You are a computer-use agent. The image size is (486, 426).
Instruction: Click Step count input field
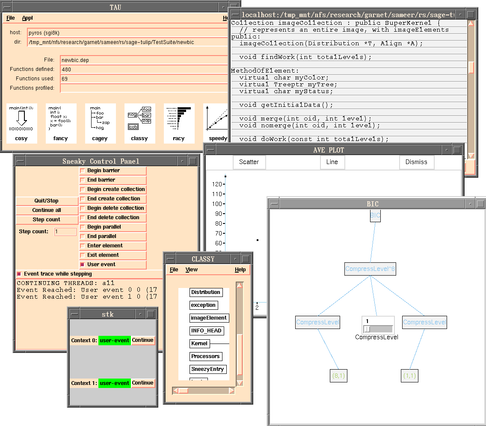click(65, 232)
